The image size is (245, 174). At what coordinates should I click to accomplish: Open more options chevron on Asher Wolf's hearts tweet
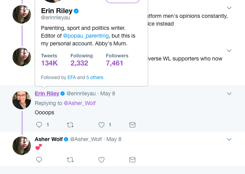point(229,139)
